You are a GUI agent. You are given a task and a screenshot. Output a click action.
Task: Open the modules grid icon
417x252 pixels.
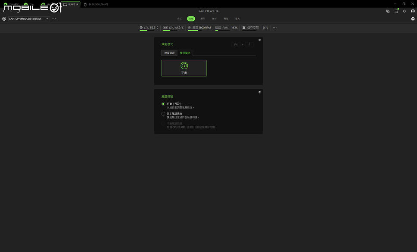point(396,11)
